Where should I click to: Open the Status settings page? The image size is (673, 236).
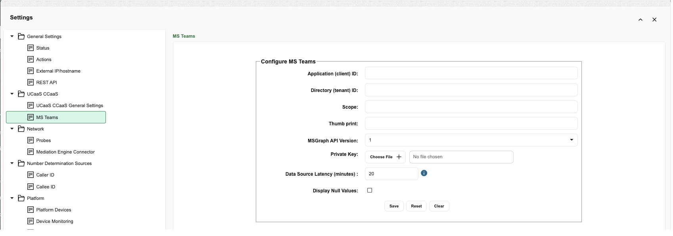coord(43,48)
